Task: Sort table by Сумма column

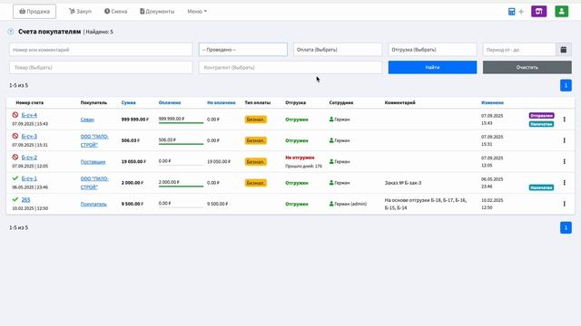Action: click(129, 102)
